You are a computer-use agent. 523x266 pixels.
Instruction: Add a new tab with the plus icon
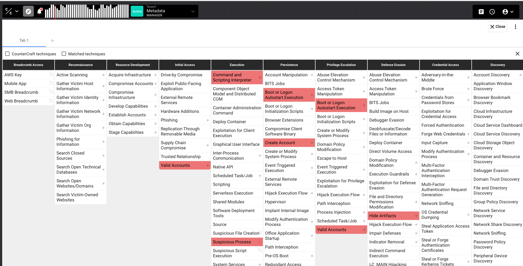pos(52,41)
